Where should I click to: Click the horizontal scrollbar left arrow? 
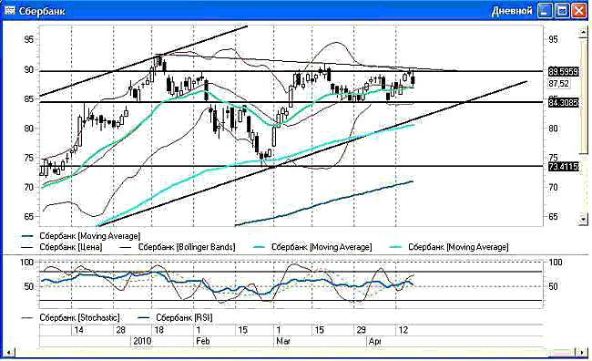click(9, 352)
